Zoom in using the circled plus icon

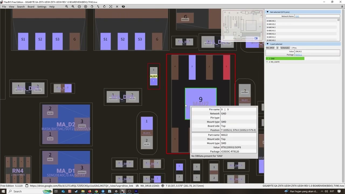point(86,6)
